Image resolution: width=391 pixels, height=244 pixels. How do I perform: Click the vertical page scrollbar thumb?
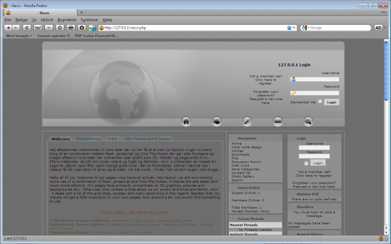pyautogui.click(x=386, y=71)
